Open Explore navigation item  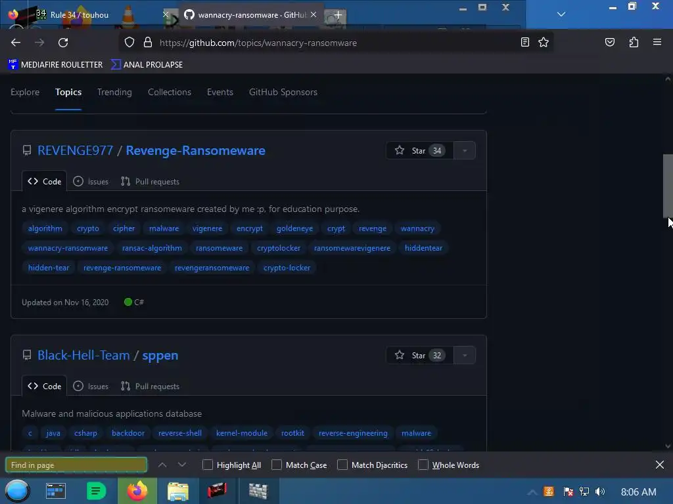(x=25, y=92)
